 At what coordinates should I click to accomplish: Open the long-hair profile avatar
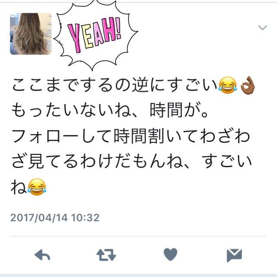31,34
